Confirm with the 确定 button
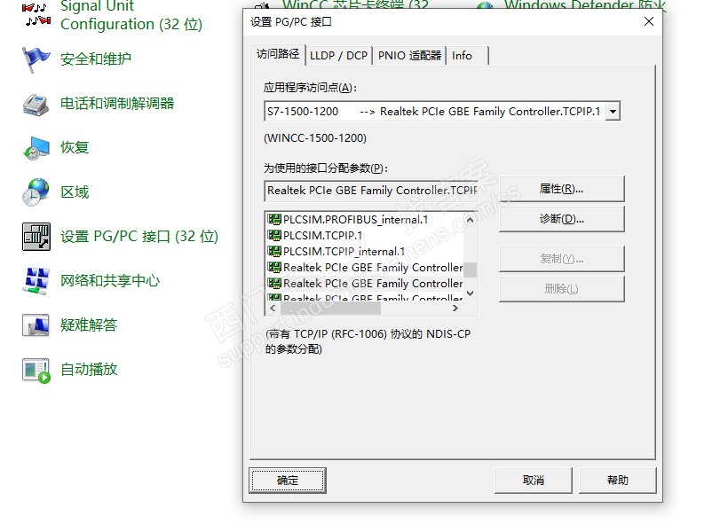The image size is (720, 524). coord(288,481)
